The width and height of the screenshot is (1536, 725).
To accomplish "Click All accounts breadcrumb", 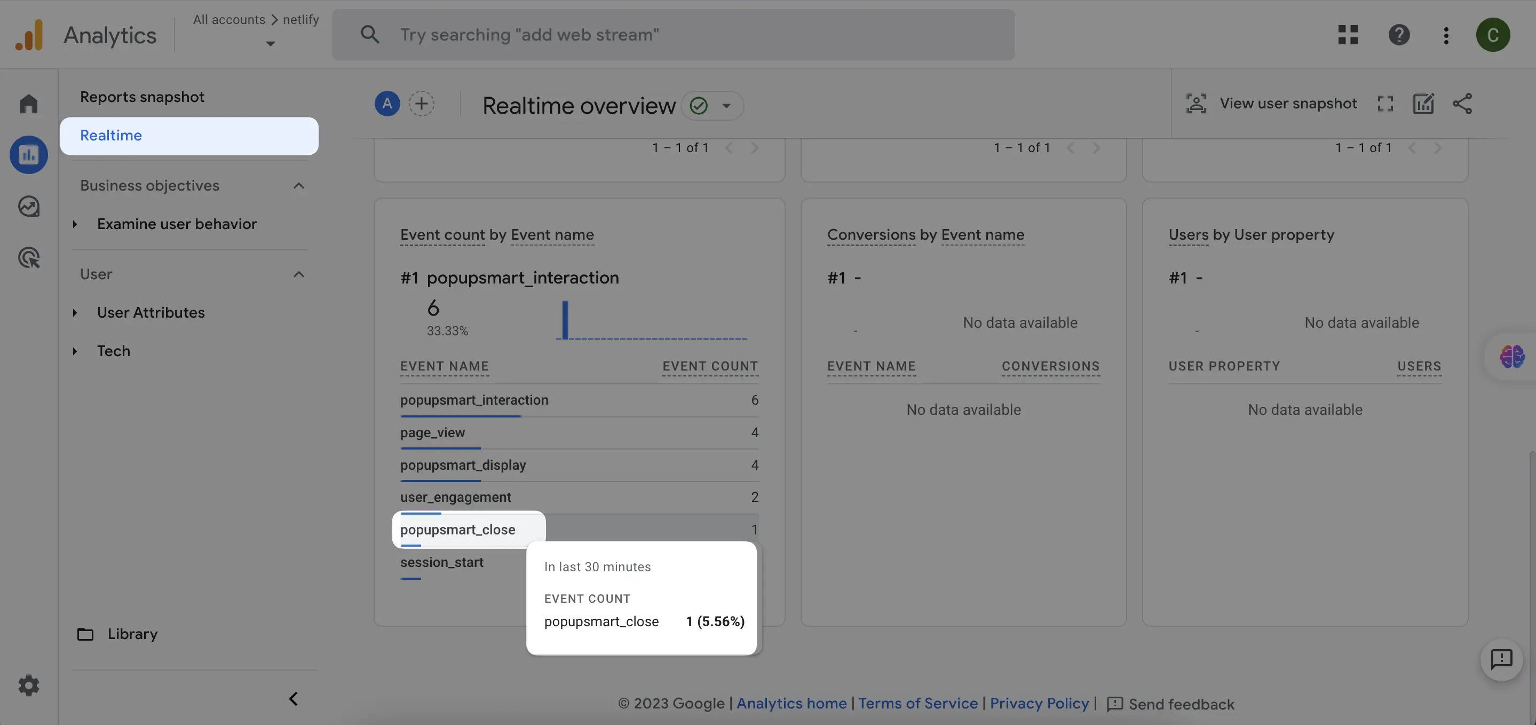I will pyautogui.click(x=229, y=20).
